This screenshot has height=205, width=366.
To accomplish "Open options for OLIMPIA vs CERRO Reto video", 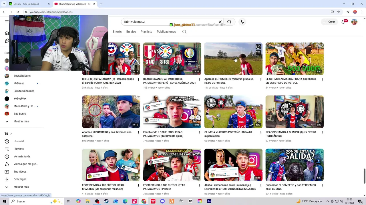I will pos(261,133).
